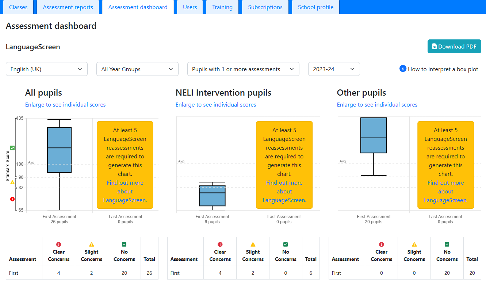Viewport: 486px width, 285px height.
Task: Open the 2023-24 academic year dropdown
Action: (334, 69)
